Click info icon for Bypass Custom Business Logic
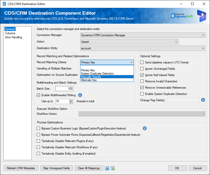This screenshot has height=175, width=210. click(145, 128)
